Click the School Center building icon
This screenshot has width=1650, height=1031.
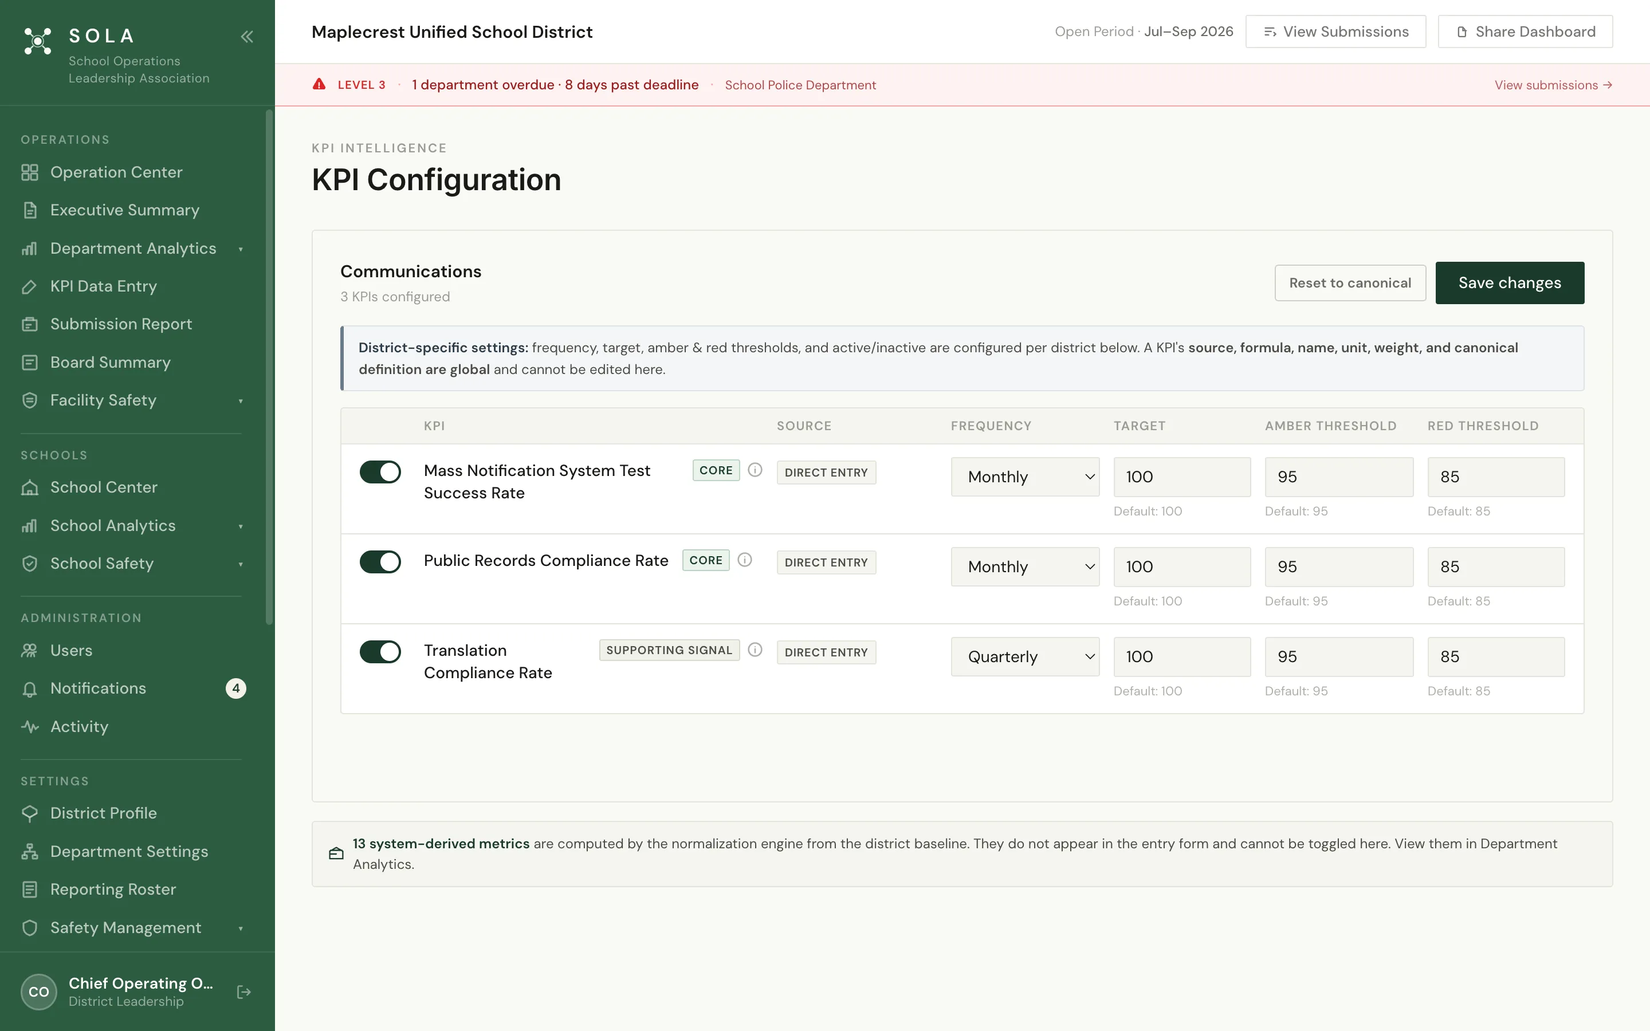click(x=29, y=487)
